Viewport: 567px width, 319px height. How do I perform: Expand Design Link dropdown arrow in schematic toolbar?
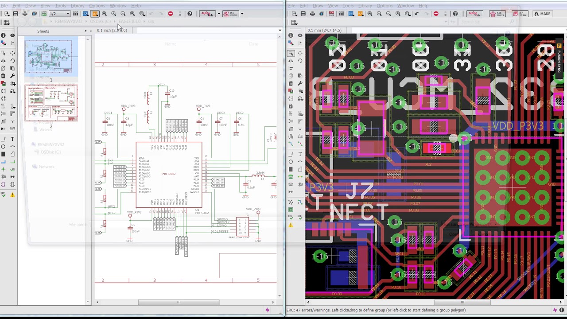tap(218, 14)
